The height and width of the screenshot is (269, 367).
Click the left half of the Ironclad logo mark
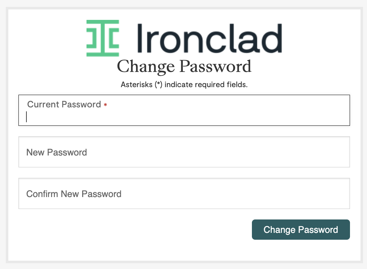[92, 37]
